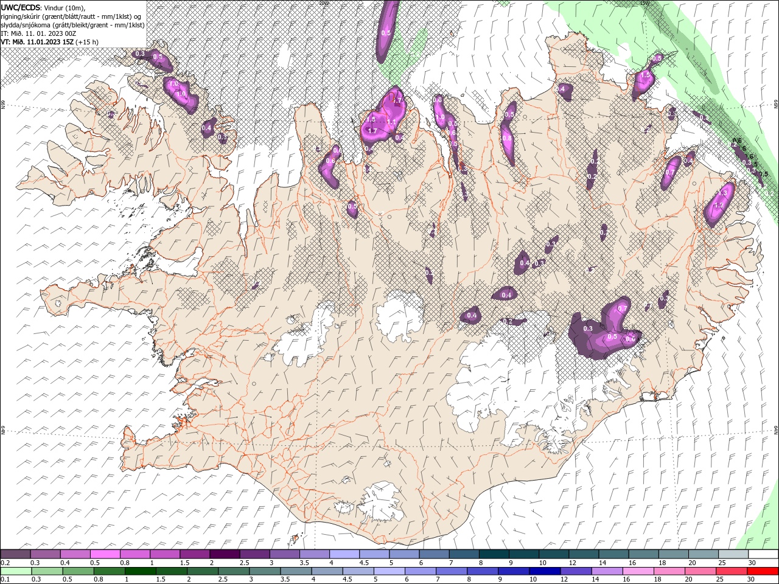Click the '64N' latitude label on right edge
Image resolution: width=779 pixels, height=584 pixels.
coord(775,429)
